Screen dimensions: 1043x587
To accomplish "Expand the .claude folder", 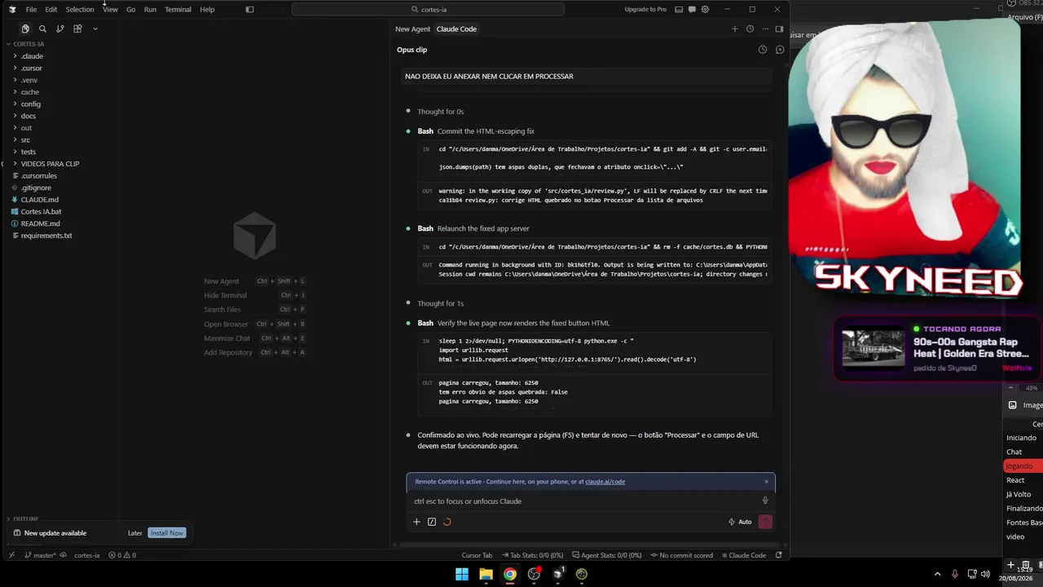I will click(x=61, y=56).
